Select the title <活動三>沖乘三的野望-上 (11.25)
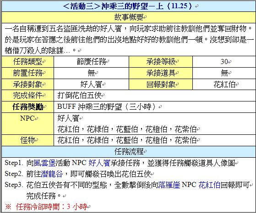 click(127, 6)
